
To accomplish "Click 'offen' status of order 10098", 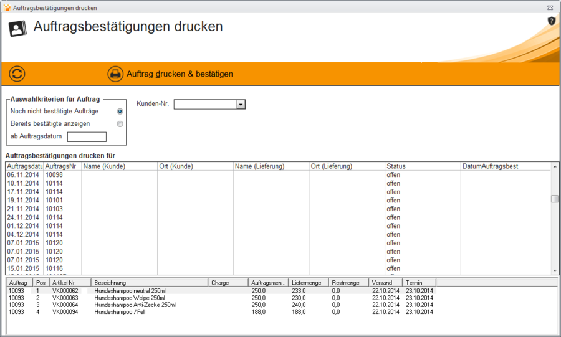I will click(x=393, y=175).
